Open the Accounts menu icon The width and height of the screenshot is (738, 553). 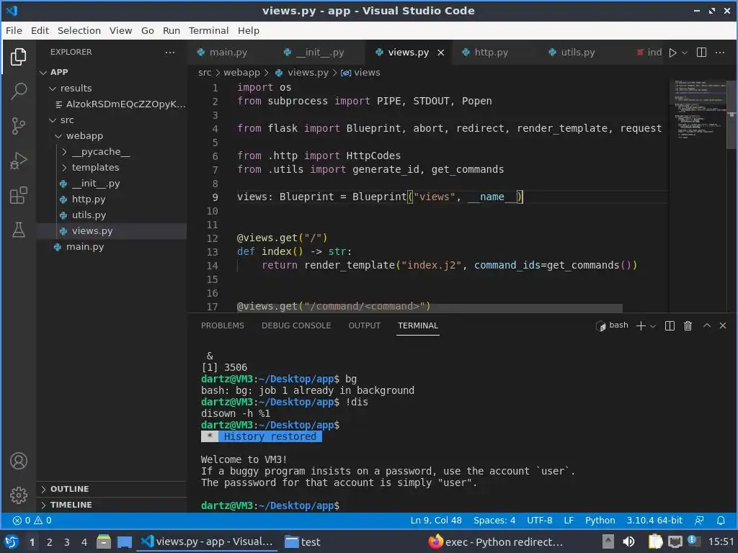pyautogui.click(x=18, y=461)
